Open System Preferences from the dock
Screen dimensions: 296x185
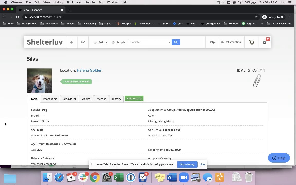click(x=107, y=178)
